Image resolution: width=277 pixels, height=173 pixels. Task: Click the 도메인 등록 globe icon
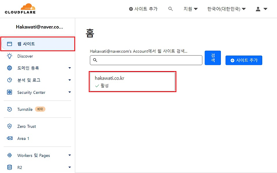tap(9, 68)
